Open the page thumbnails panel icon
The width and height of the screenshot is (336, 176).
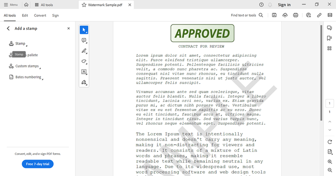click(330, 48)
